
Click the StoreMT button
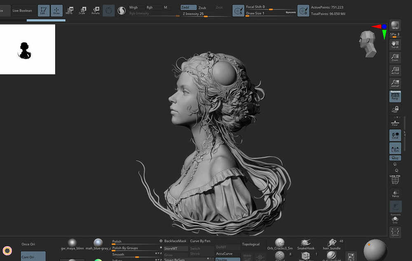coord(176,248)
